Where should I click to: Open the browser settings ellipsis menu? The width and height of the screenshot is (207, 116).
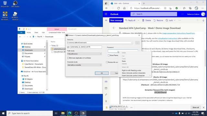tap(202, 8)
